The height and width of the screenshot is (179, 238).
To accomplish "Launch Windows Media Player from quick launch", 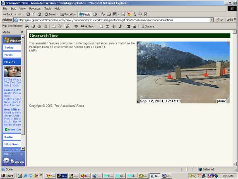I will 36,176.
